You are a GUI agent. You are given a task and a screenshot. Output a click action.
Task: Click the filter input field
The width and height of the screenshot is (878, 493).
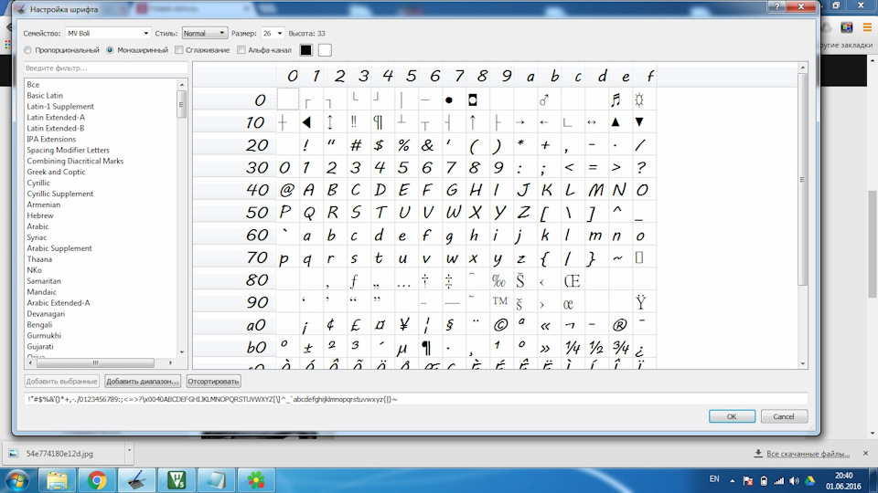click(x=105, y=68)
